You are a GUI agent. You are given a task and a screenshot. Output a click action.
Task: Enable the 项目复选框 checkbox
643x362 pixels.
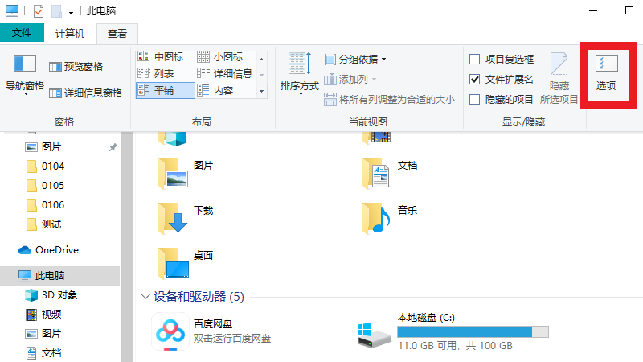coord(475,59)
